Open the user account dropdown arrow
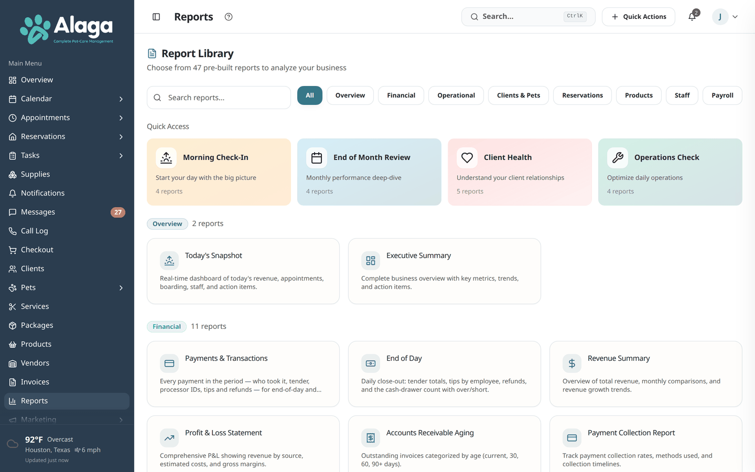 (x=735, y=17)
